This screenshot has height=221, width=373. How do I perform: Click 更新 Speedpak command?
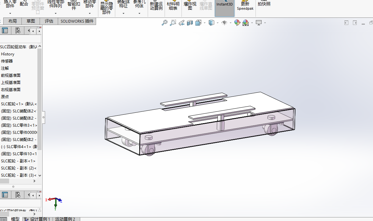[245, 5]
